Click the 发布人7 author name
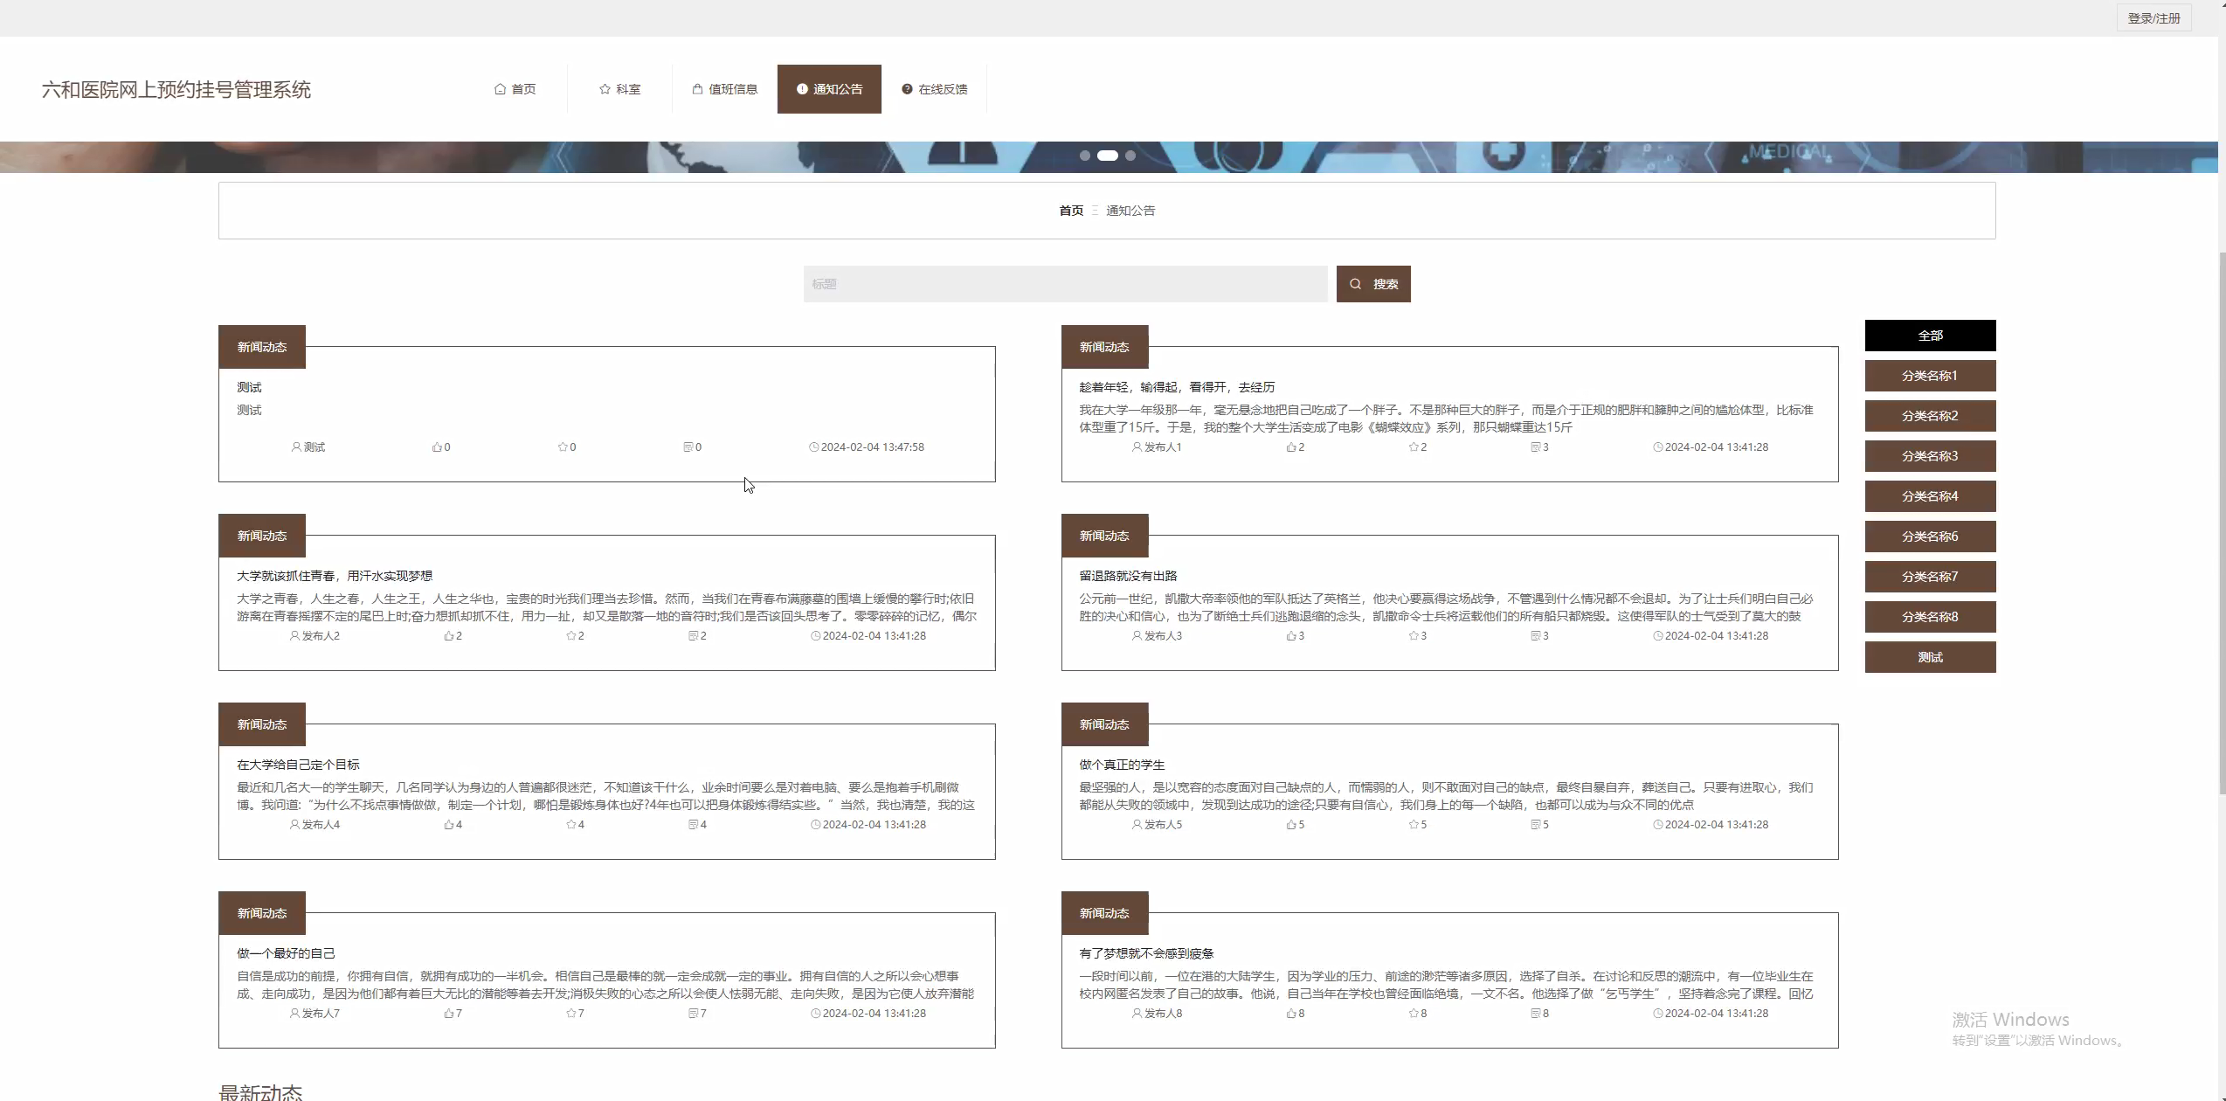The width and height of the screenshot is (2226, 1101). (321, 1014)
